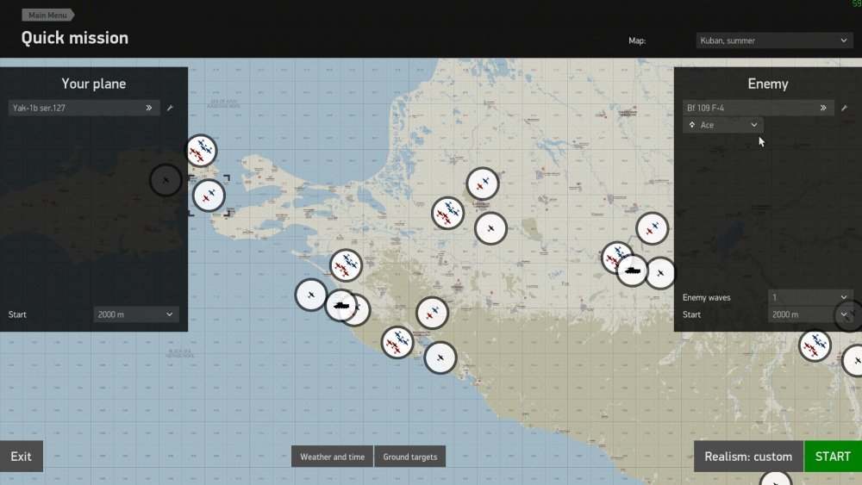This screenshot has width=862, height=485.
Task: Expand the Ace enemy skill dropdown
Action: tap(723, 125)
